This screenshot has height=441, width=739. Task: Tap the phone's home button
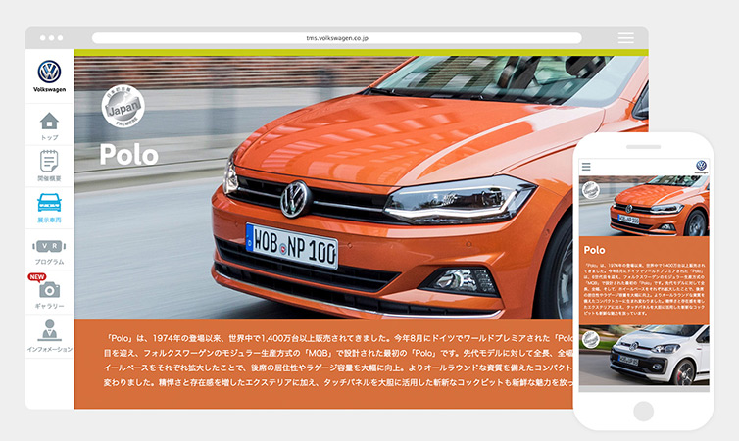pos(643,411)
